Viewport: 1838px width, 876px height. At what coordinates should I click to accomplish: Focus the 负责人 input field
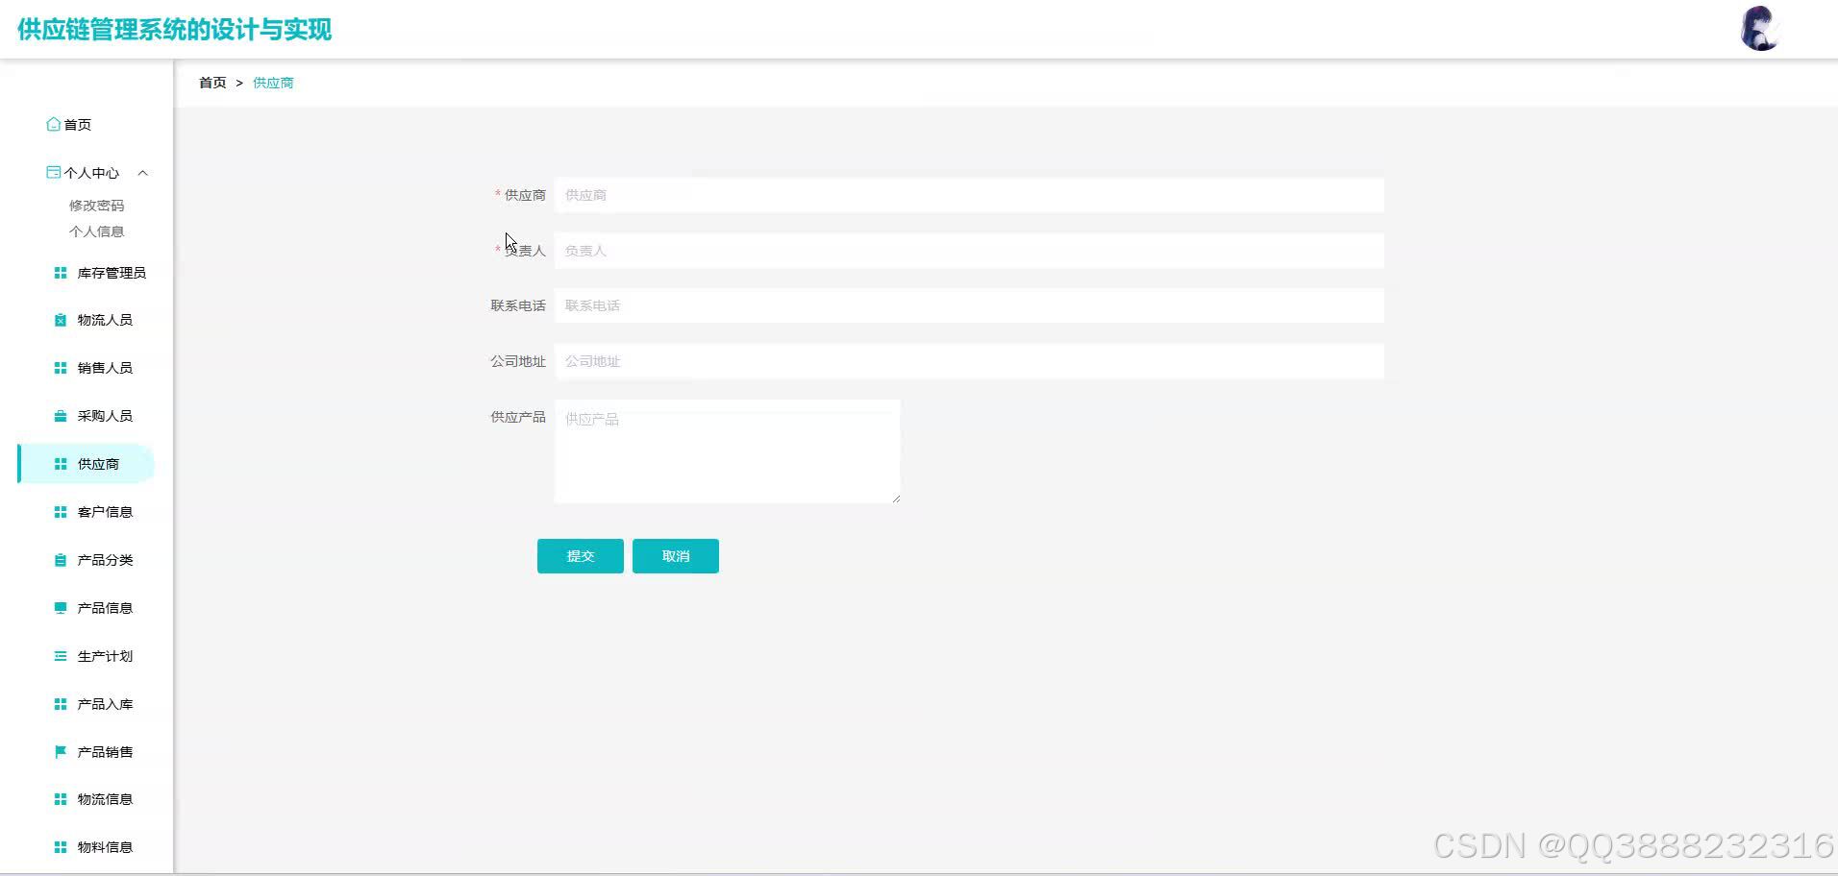pos(969,251)
